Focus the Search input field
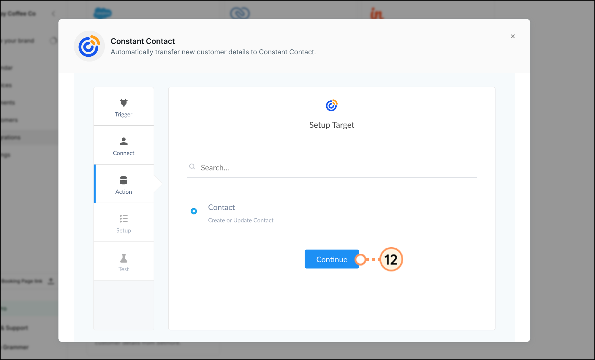 332,168
